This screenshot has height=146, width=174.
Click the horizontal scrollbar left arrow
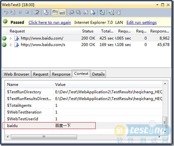point(8,137)
